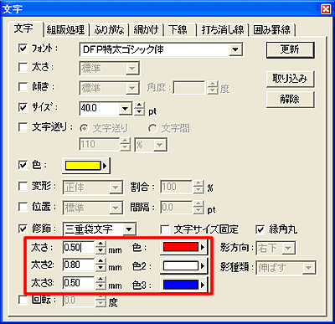Go to the 下線 tab
Viewport: 335px width, 324px height.
[x=179, y=29]
